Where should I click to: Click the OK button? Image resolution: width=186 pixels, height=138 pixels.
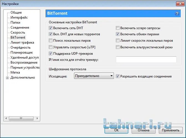(x=116, y=130)
